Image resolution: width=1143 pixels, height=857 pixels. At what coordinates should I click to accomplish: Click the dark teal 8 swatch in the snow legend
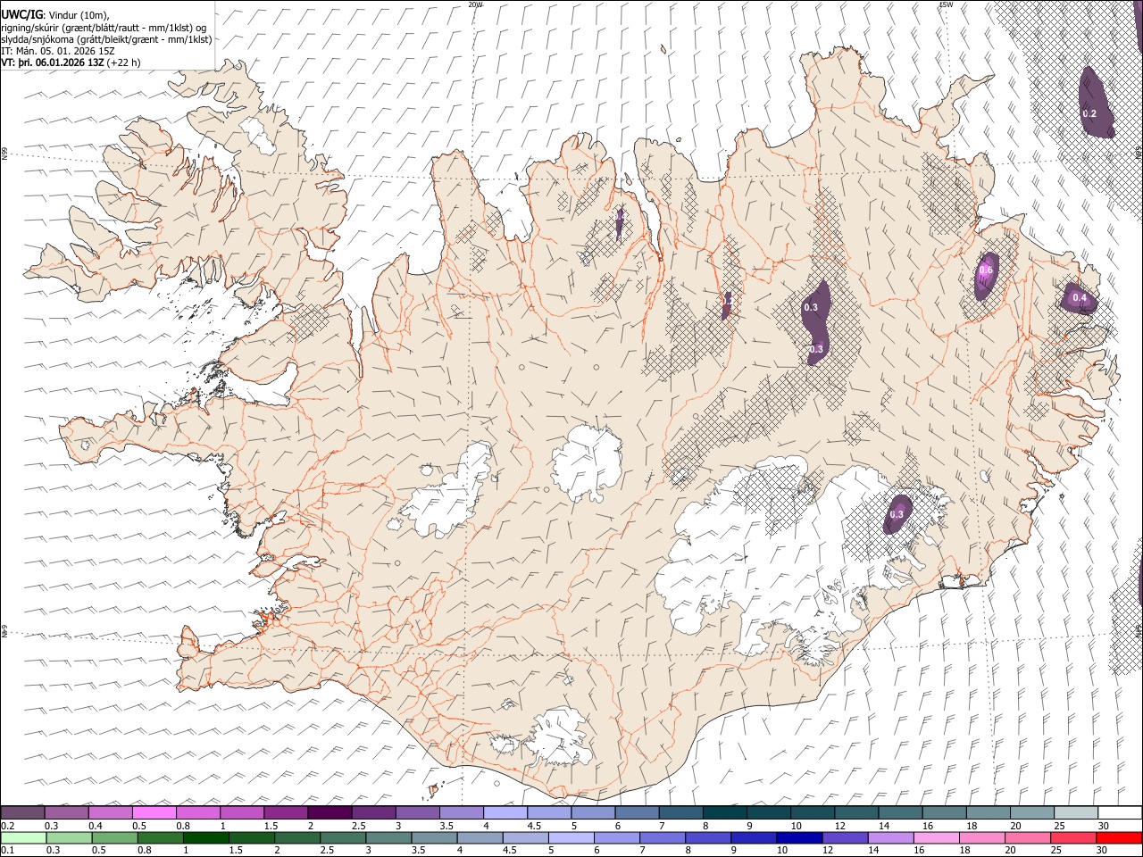pos(725,812)
